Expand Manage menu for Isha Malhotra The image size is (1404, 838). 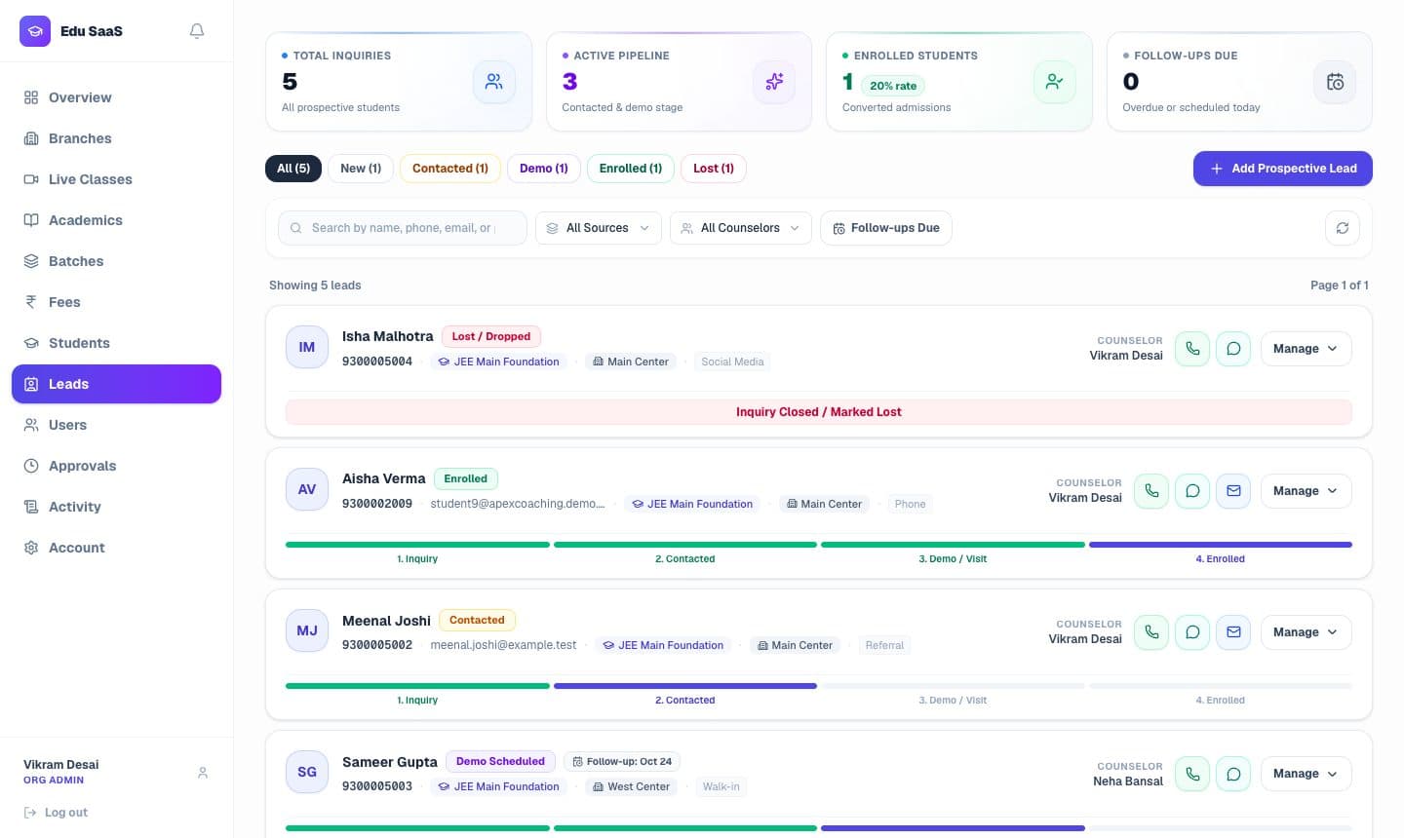point(1306,349)
